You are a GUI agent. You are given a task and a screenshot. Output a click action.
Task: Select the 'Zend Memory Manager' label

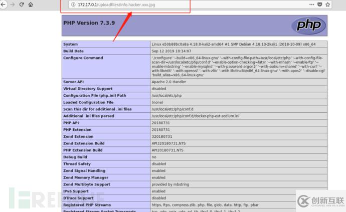[86, 177]
